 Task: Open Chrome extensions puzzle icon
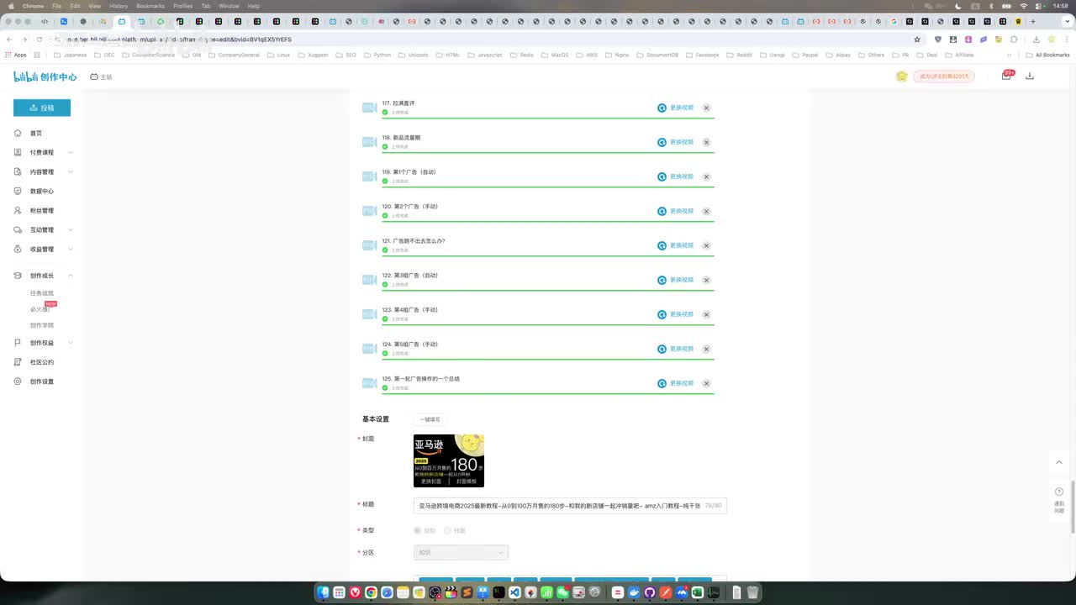coord(1014,39)
